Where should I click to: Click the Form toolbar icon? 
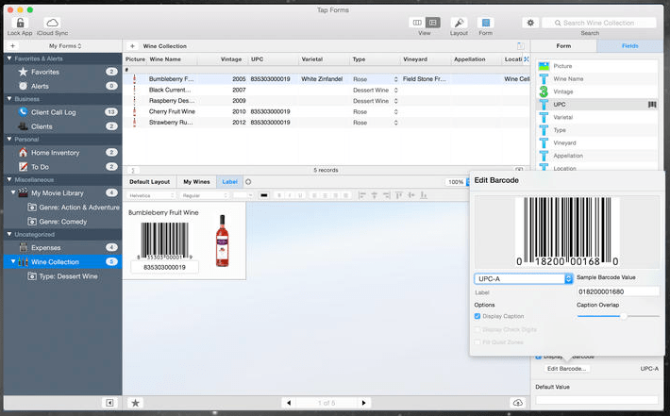point(485,23)
